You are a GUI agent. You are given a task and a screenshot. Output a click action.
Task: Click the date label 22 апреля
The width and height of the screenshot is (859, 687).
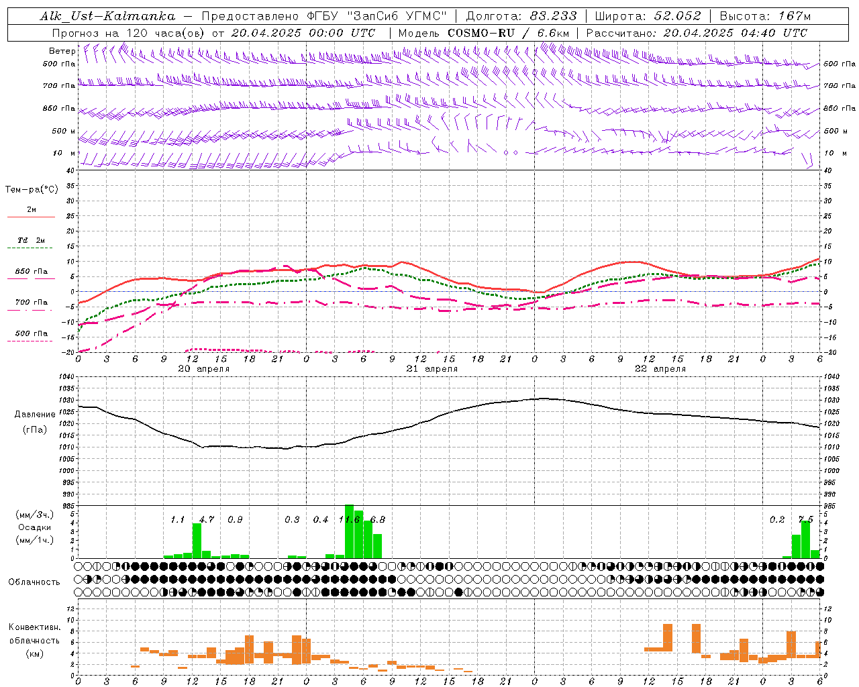click(660, 369)
